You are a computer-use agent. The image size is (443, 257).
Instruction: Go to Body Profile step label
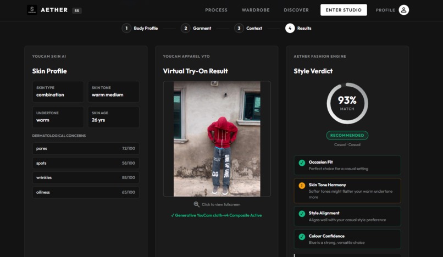[146, 28]
